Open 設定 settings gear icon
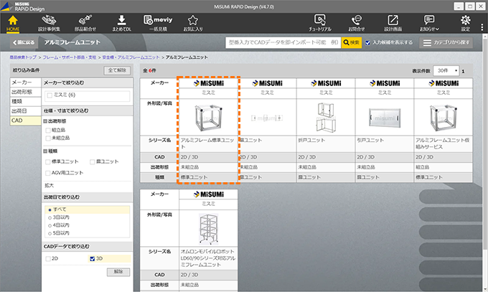Screen dimensions: 488x292 click(466, 23)
